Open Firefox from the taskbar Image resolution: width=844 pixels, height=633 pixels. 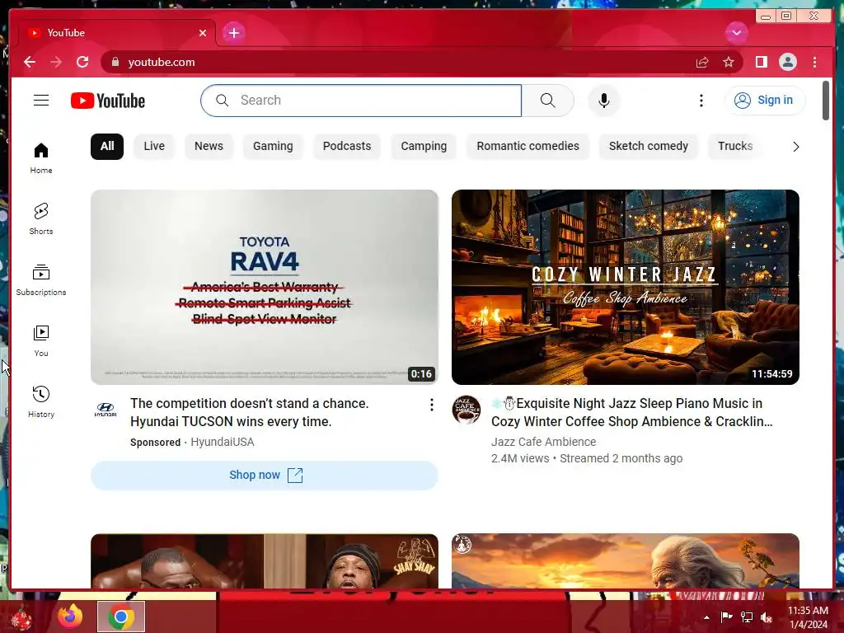coord(71,617)
